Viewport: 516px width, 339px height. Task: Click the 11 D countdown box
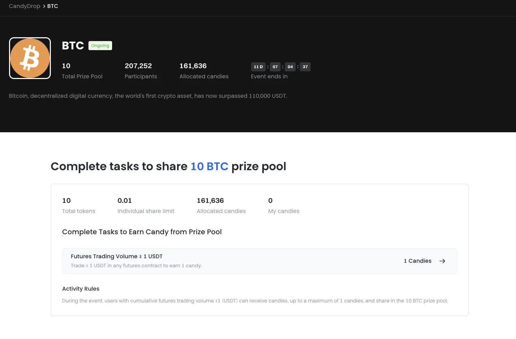click(x=258, y=67)
